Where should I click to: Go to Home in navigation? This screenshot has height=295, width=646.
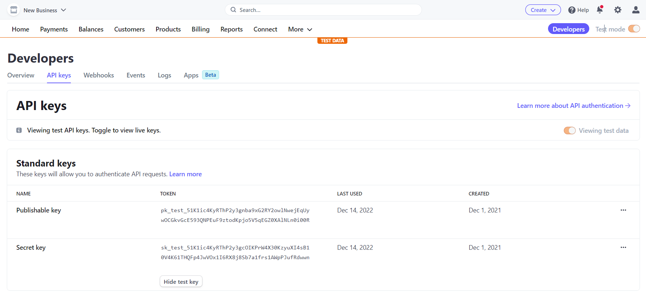coord(21,29)
